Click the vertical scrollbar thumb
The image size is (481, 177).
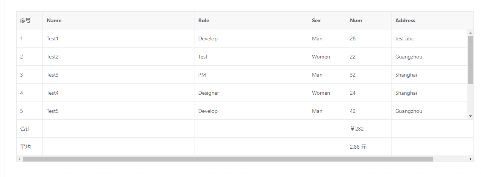[470, 60]
